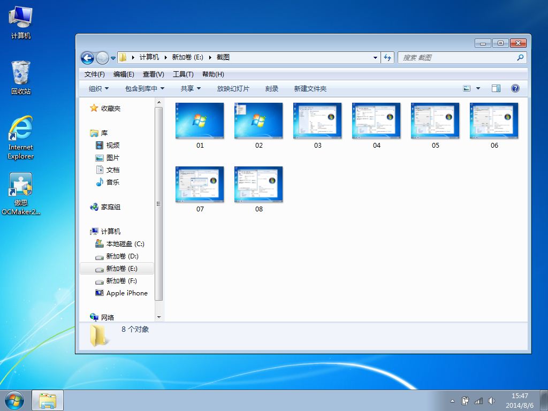Open the 图片 library
The width and height of the screenshot is (548, 411).
pos(113,158)
